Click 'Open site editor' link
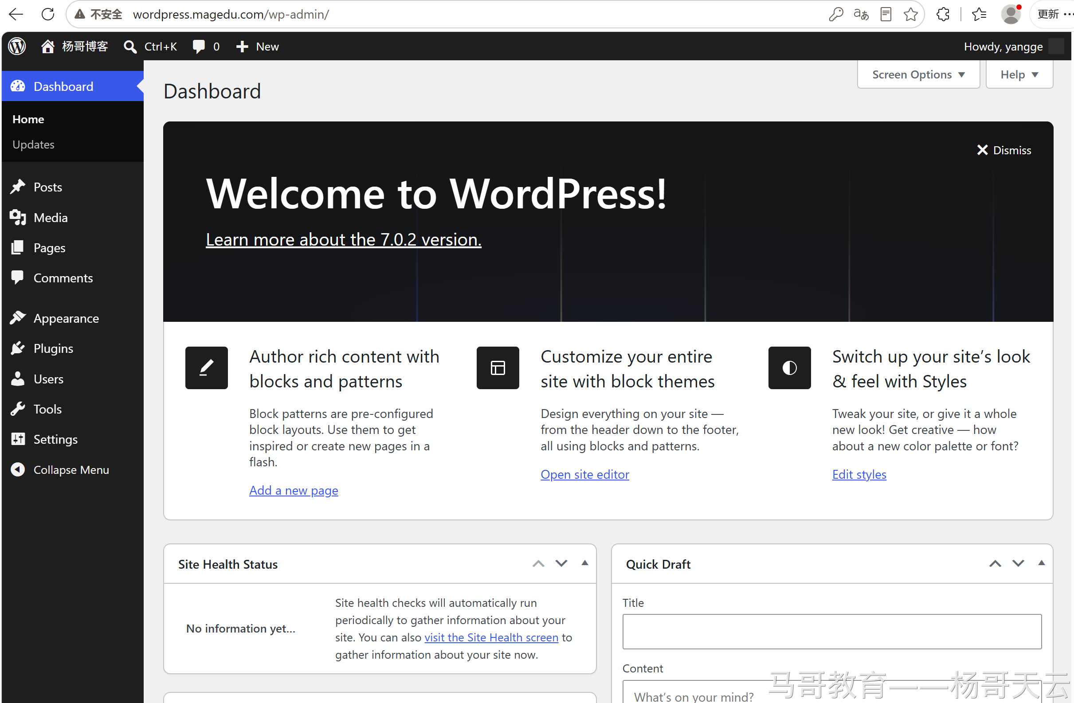 coord(585,474)
